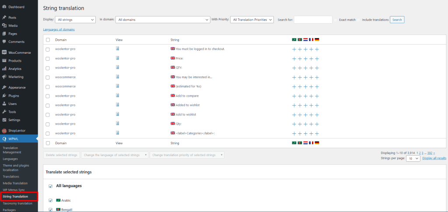
Task: Open the WP Menus Sync item
Action: 14,190
